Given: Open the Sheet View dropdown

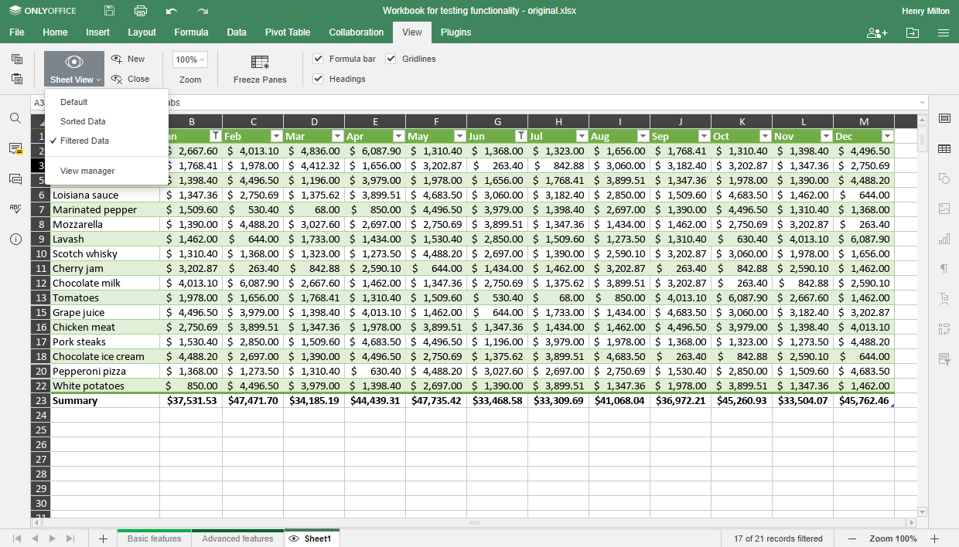Looking at the screenshot, I should [x=73, y=78].
